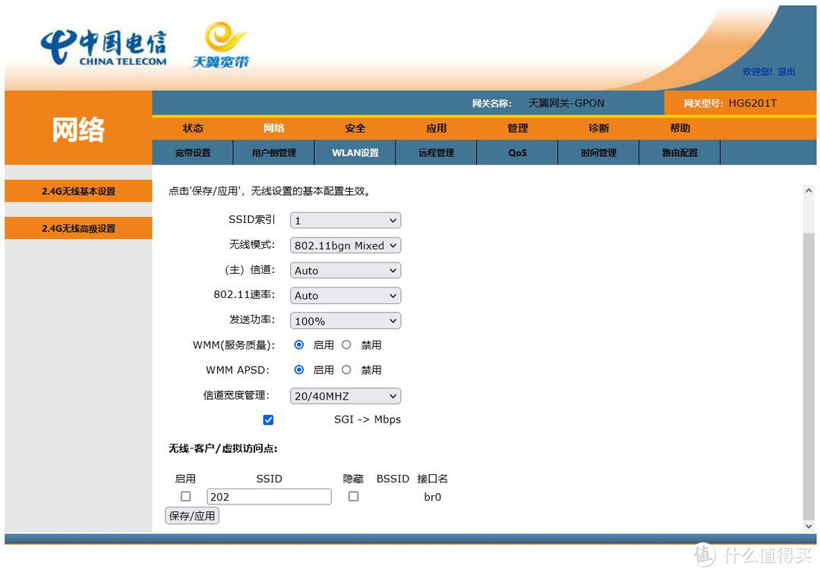Click the 保存/应用 button

pos(192,516)
